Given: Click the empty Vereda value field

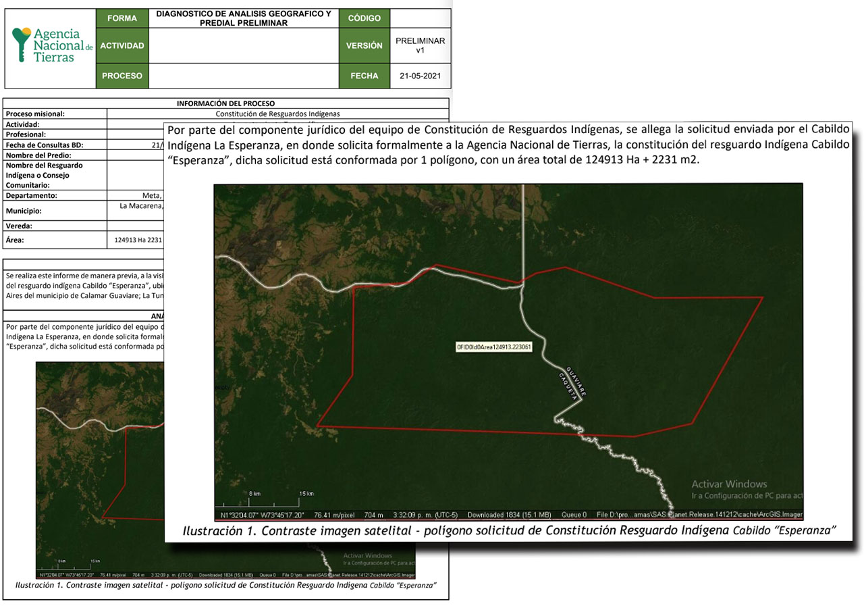Looking at the screenshot, I should (x=135, y=226).
